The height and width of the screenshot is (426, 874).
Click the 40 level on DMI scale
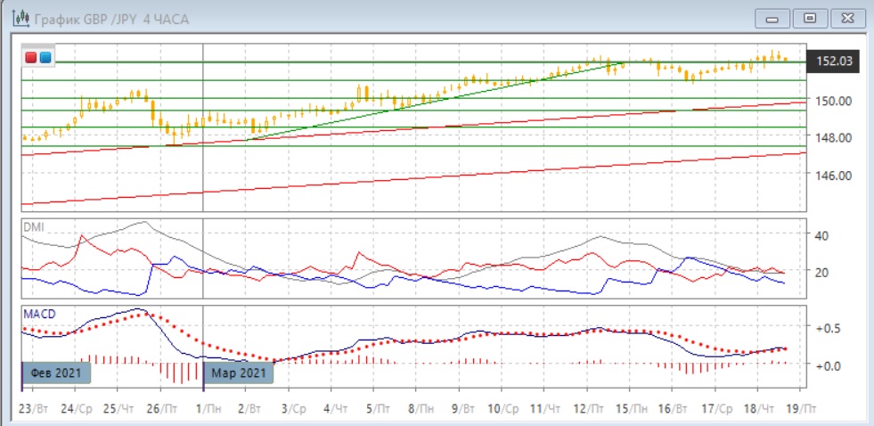pyautogui.click(x=823, y=235)
